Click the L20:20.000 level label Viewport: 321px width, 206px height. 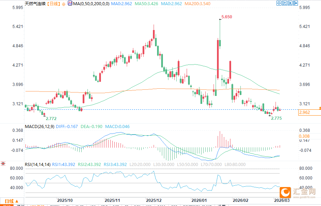point(140,164)
